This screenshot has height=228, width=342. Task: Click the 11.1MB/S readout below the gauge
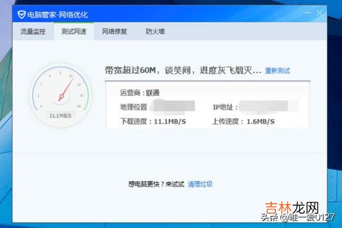point(59,115)
